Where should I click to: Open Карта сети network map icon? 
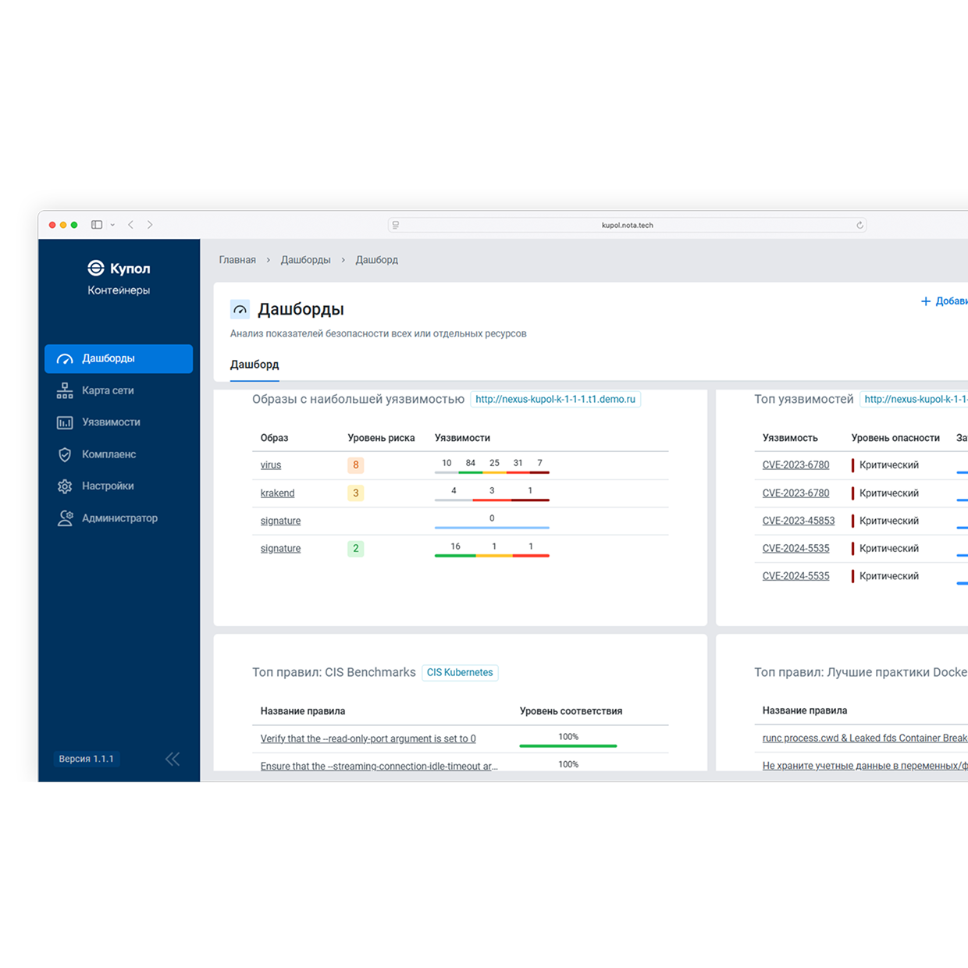(65, 391)
